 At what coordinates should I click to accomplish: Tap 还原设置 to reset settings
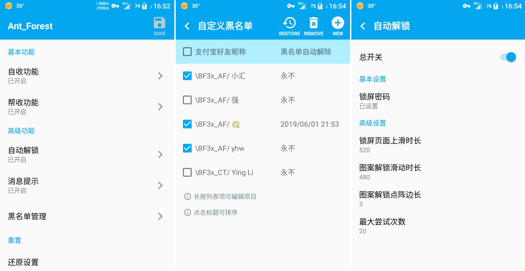coord(24,262)
